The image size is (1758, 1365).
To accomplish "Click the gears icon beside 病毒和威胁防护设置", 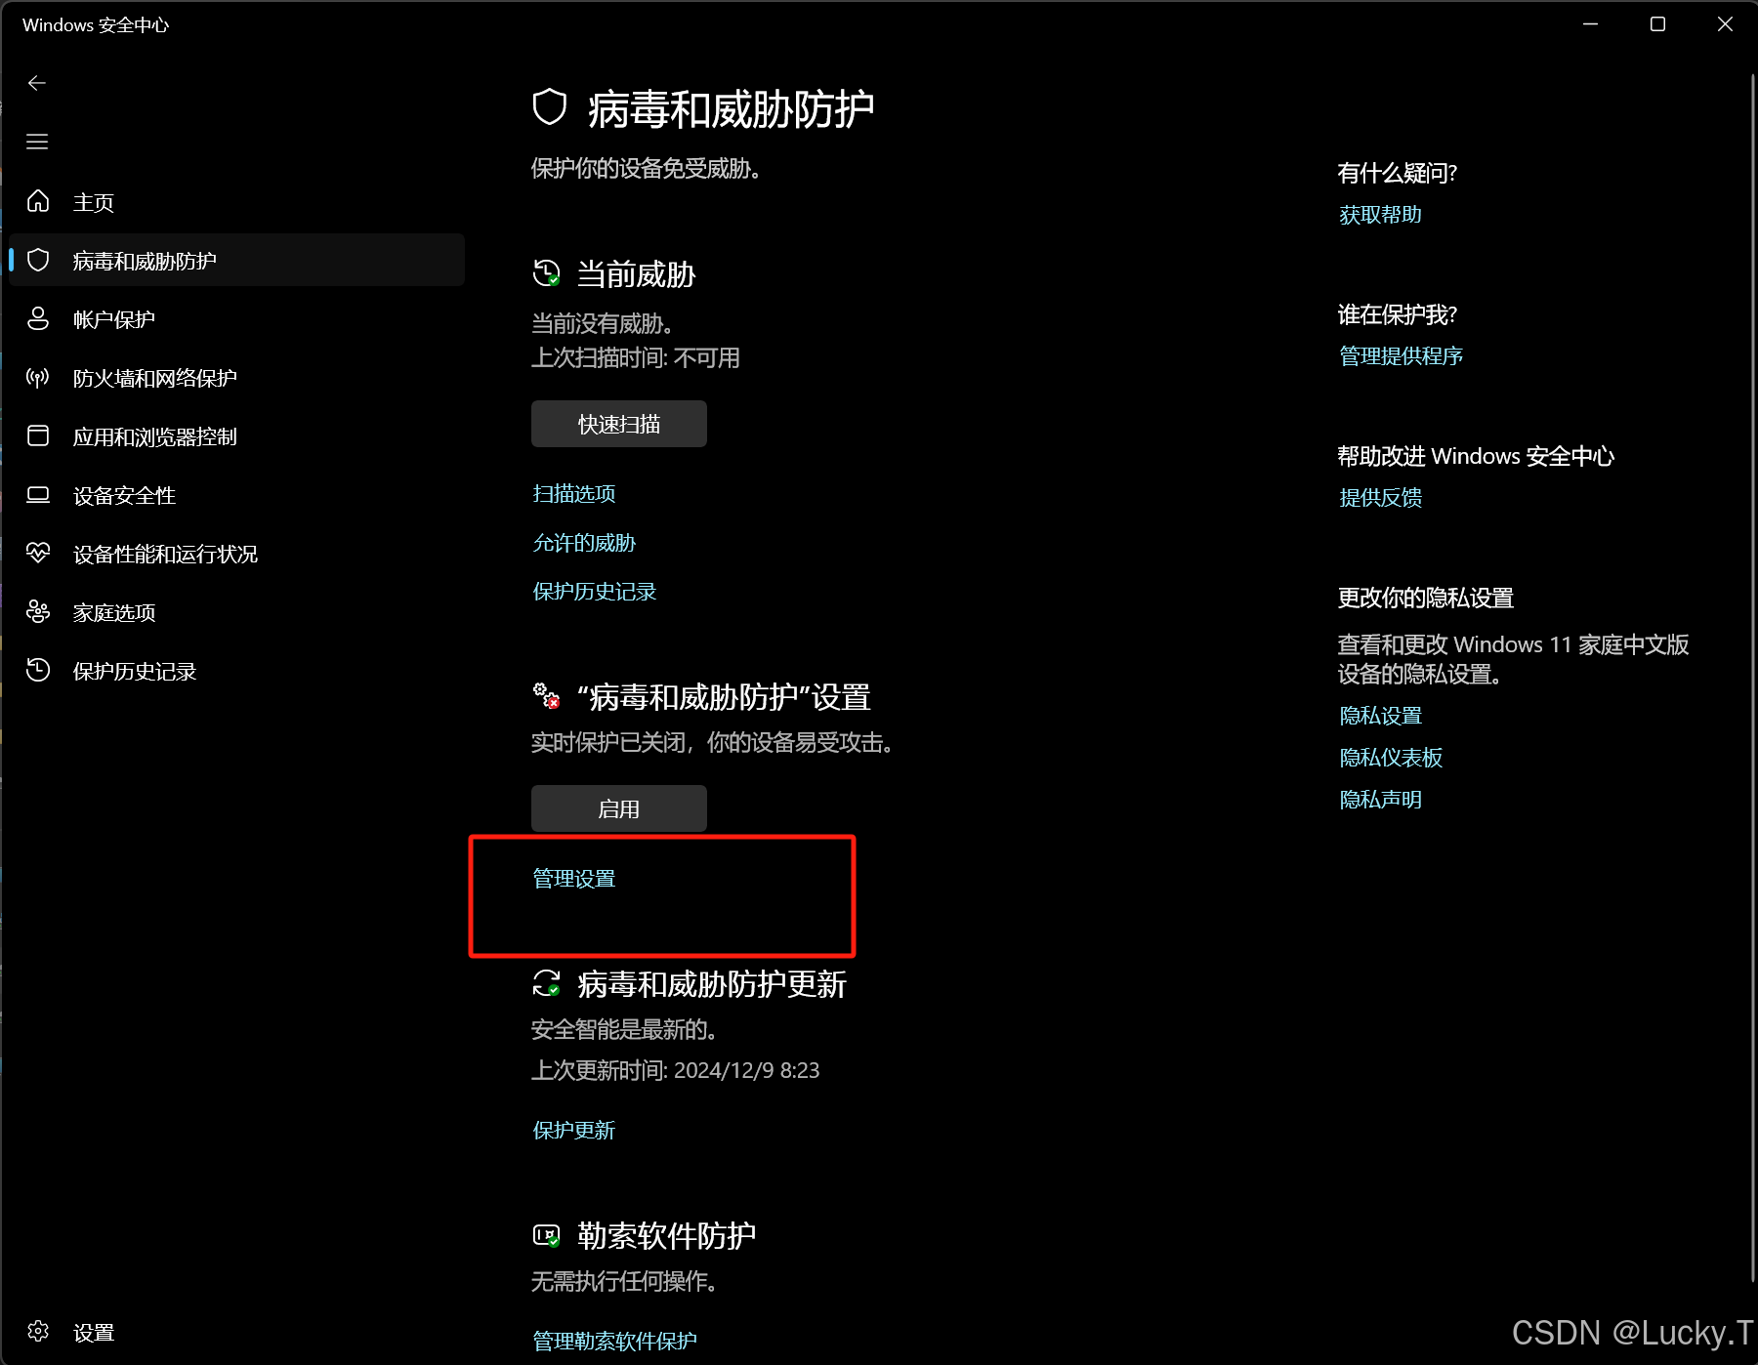I will 547,696.
